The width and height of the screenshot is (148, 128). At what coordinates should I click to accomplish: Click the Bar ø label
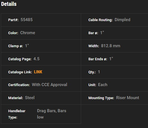coord(93,33)
